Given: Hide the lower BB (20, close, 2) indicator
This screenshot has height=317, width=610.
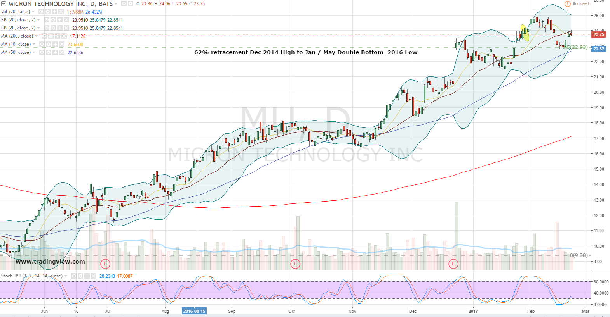Looking at the screenshot, I should pyautogui.click(x=47, y=28).
